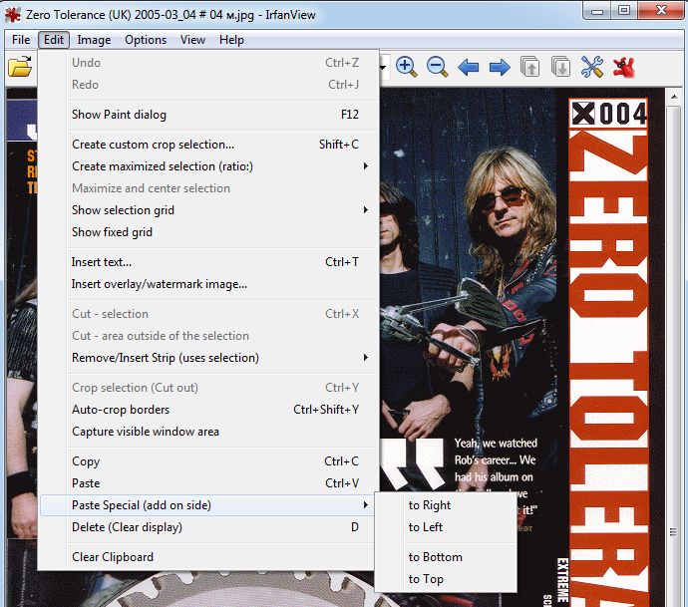Viewport: 688px width, 607px height.
Task: Expand Remove/Insert Strip submenu
Action: pyautogui.click(x=206, y=358)
